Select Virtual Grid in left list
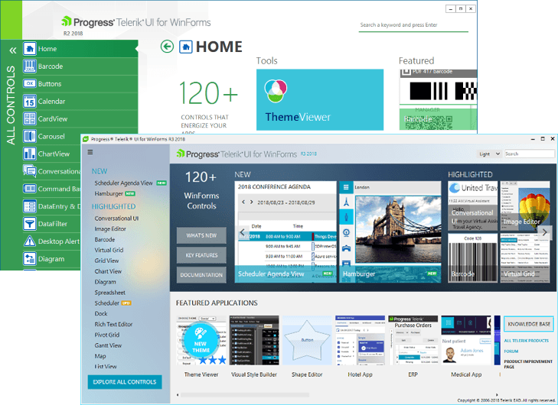 [109, 250]
